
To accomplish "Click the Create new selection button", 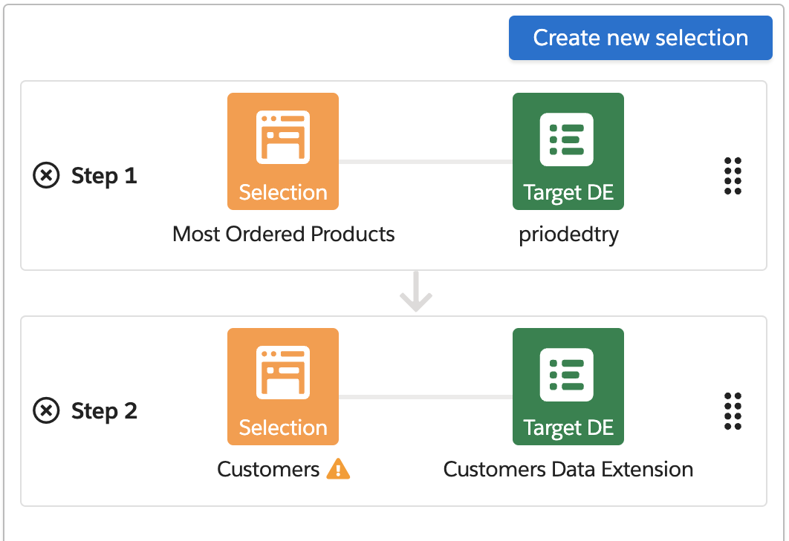I will (x=640, y=38).
